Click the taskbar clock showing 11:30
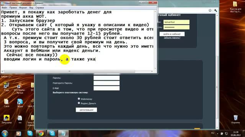 click(236, 134)
